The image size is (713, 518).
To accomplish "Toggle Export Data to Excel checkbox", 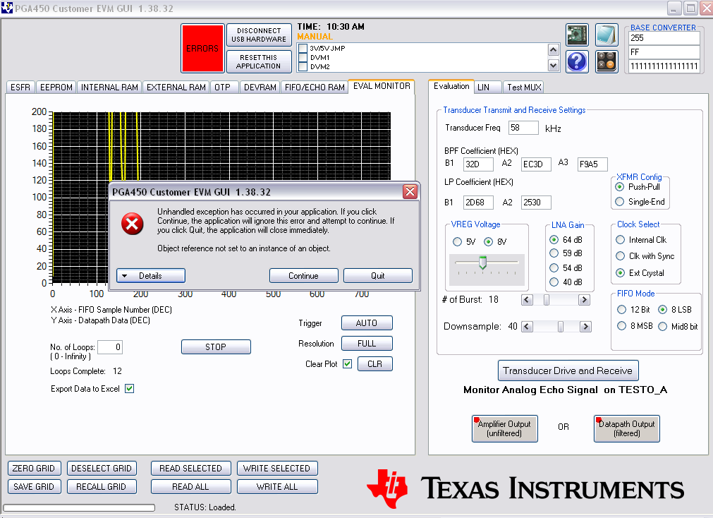I will coord(130,389).
